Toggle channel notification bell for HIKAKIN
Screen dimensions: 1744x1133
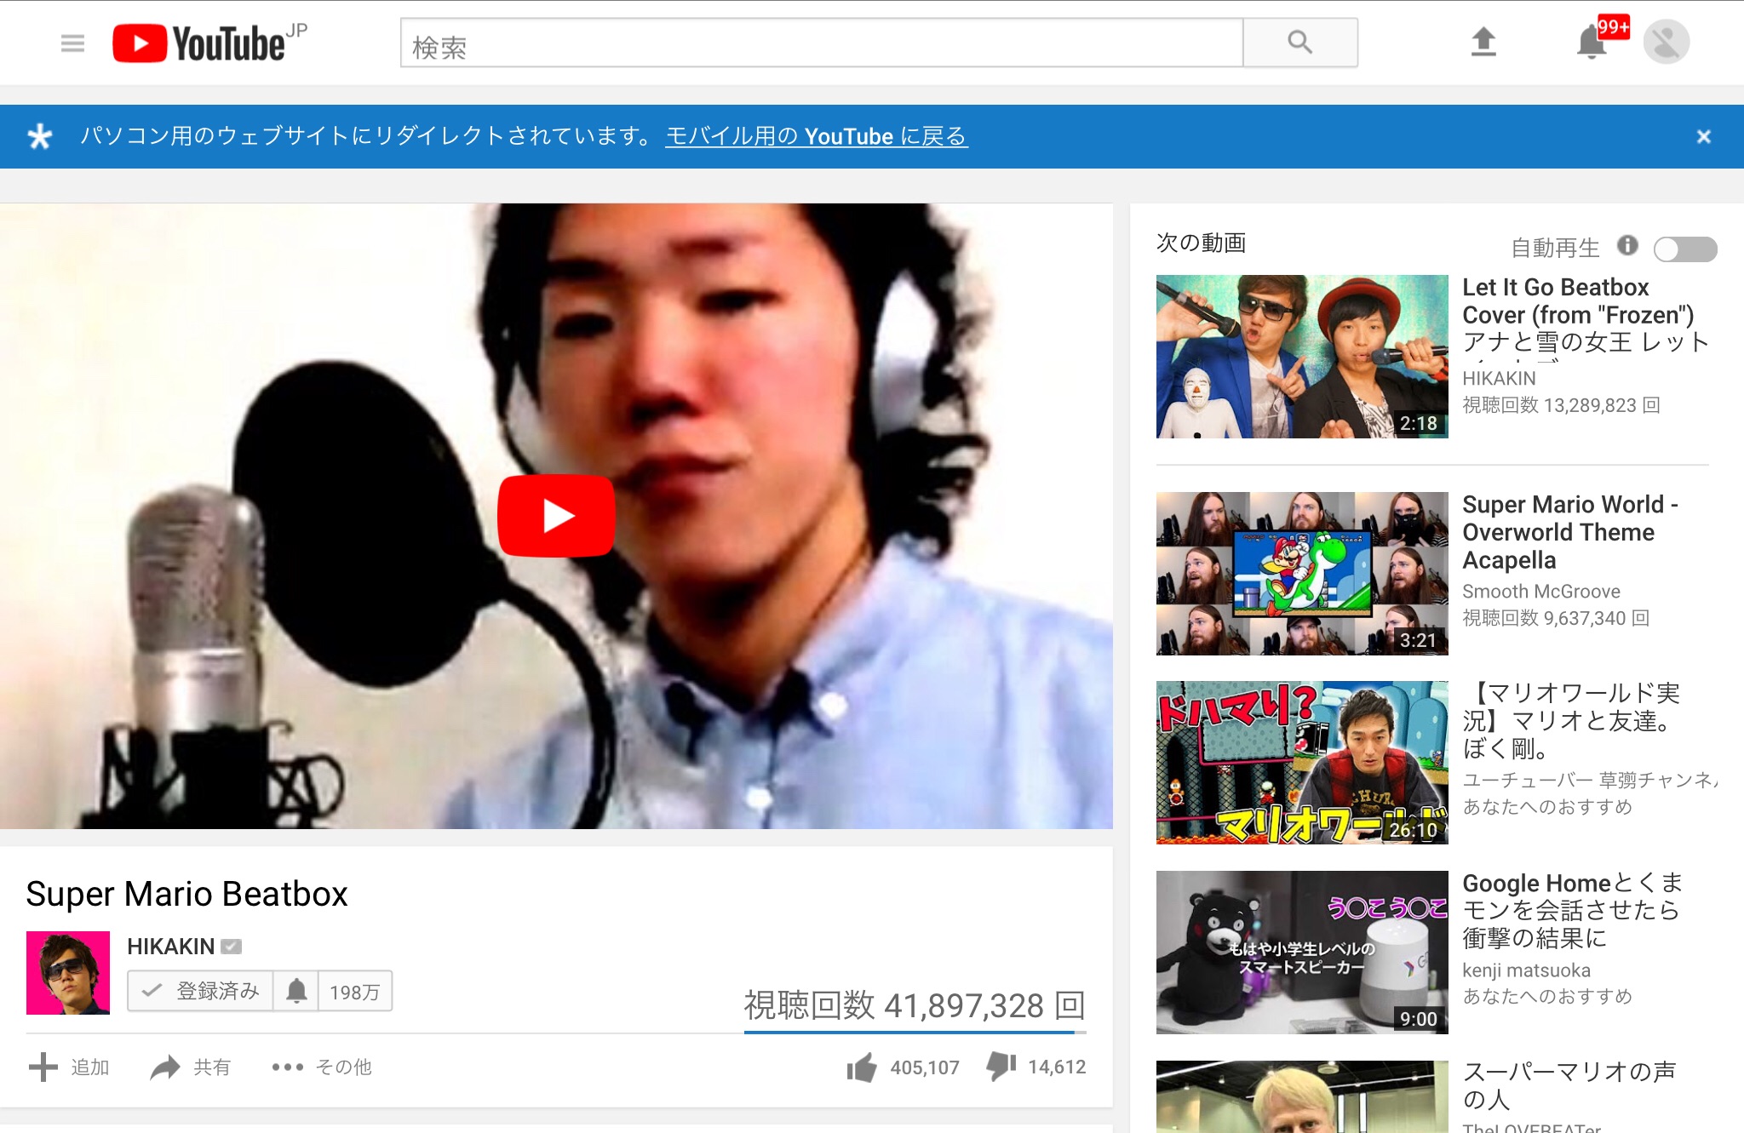(x=296, y=991)
